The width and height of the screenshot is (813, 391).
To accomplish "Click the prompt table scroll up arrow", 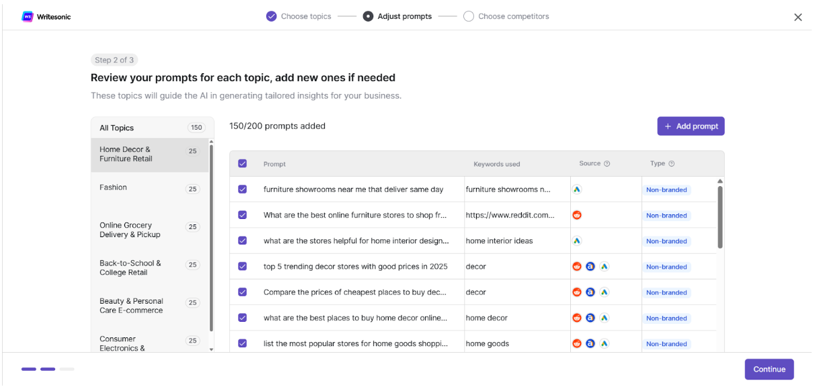I will click(x=720, y=181).
